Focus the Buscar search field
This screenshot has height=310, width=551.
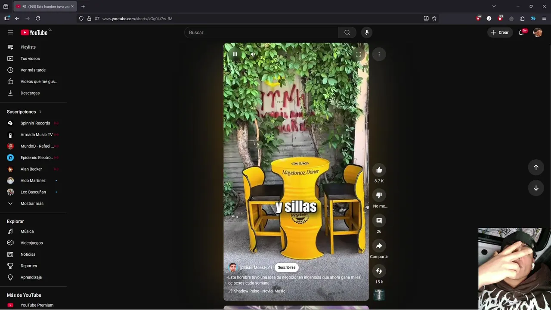pos(261,32)
